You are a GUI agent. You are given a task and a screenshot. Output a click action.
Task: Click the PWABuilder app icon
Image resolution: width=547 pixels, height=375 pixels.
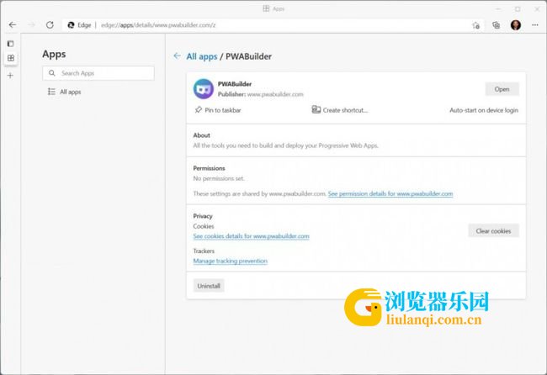click(204, 89)
